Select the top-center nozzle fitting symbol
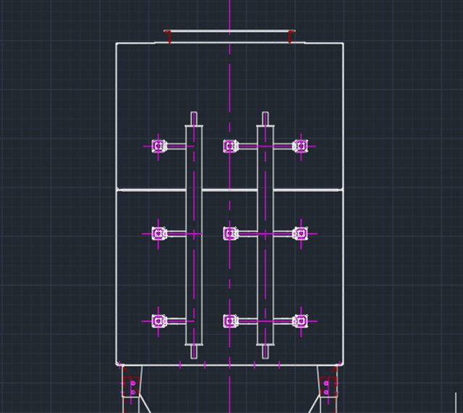Viewport: 463px width, 413px height. pyautogui.click(x=231, y=146)
